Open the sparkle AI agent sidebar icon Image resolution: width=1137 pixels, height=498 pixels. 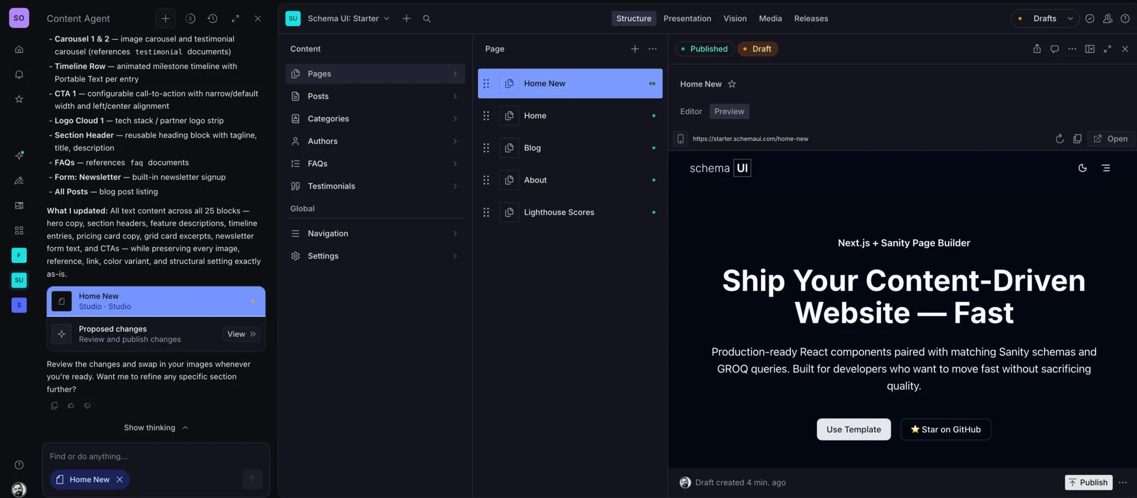19,155
